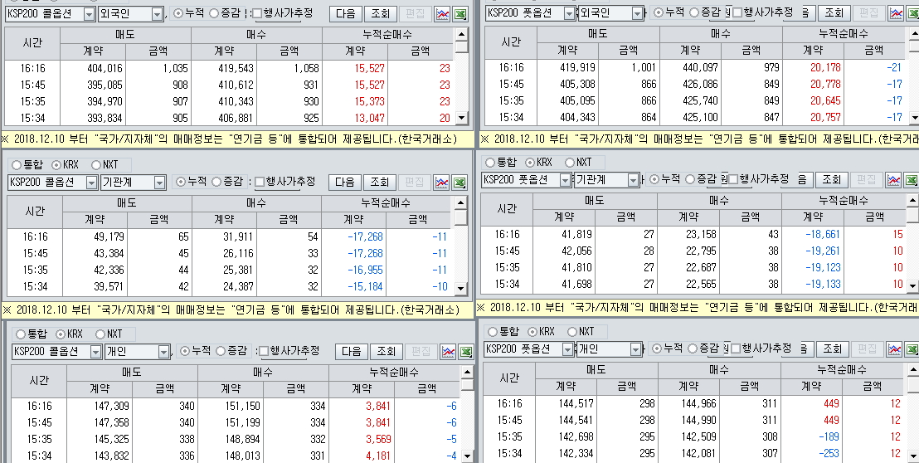The width and height of the screenshot is (919, 463).
Task: Click scroll-up arrow in call option 개인 table
Action: click(467, 372)
